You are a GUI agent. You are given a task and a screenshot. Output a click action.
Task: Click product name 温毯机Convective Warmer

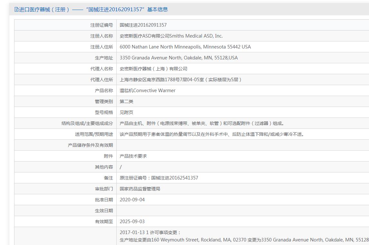tap(148, 91)
